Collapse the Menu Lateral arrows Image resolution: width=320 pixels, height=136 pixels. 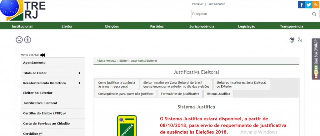click(42, 55)
